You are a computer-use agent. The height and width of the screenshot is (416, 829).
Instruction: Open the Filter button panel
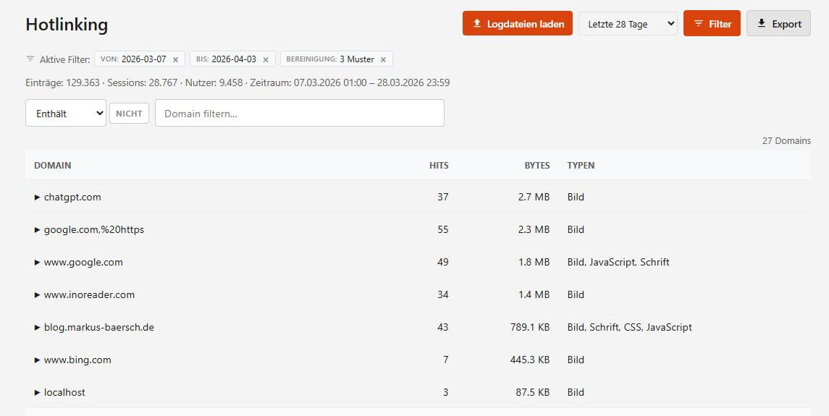point(712,24)
